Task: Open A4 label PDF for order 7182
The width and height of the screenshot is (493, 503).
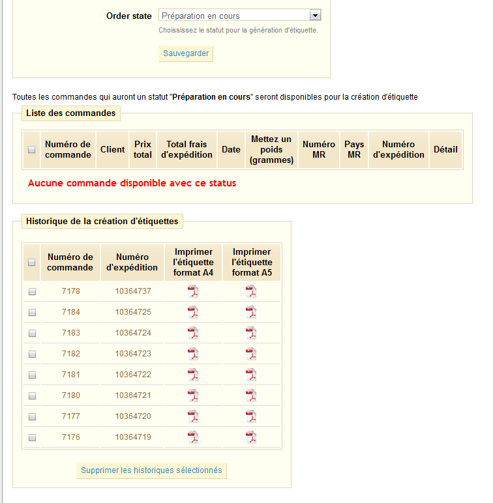Action: click(193, 354)
